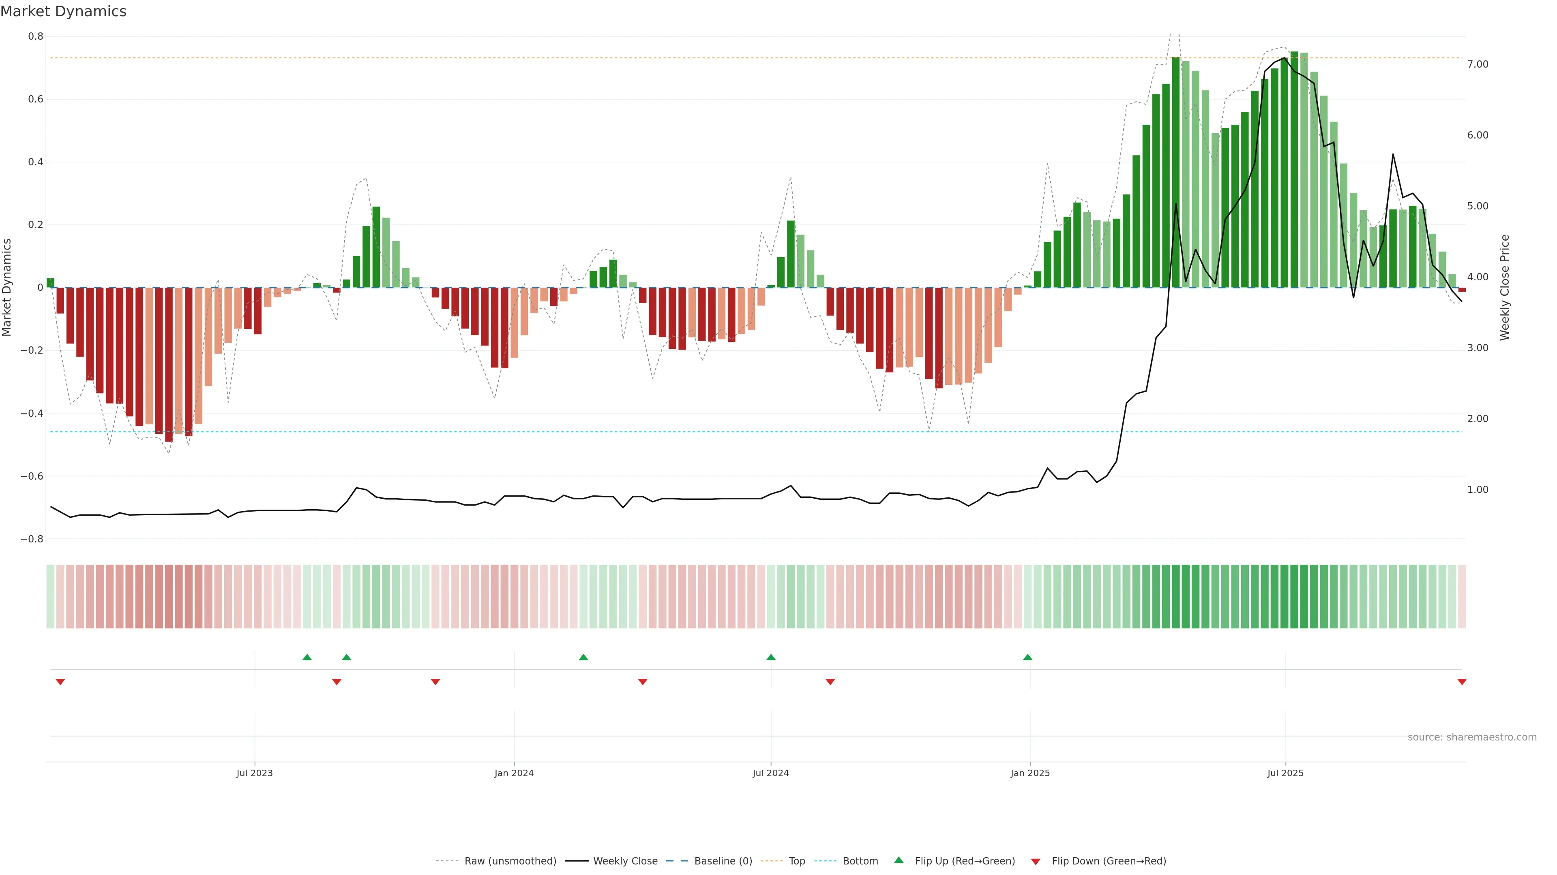This screenshot has height=875, width=1557.
Task: Click the Market Dynamics chart title
Action: click(64, 11)
